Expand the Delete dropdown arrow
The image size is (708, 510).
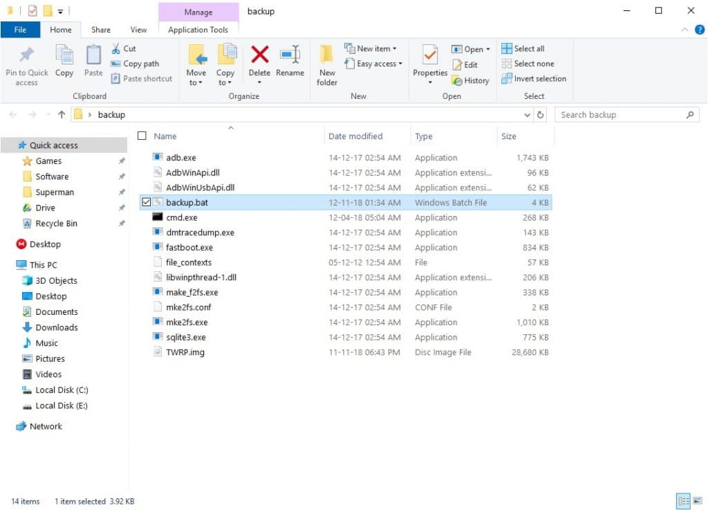260,82
